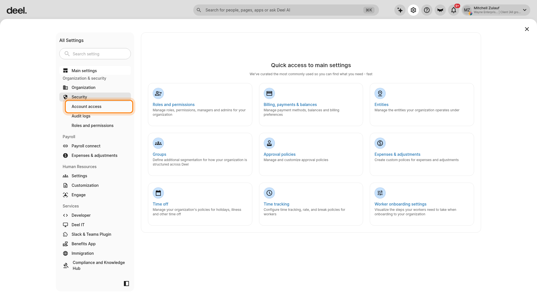The width and height of the screenshot is (537, 302).
Task: Click the Customization document icon
Action: click(x=65, y=185)
